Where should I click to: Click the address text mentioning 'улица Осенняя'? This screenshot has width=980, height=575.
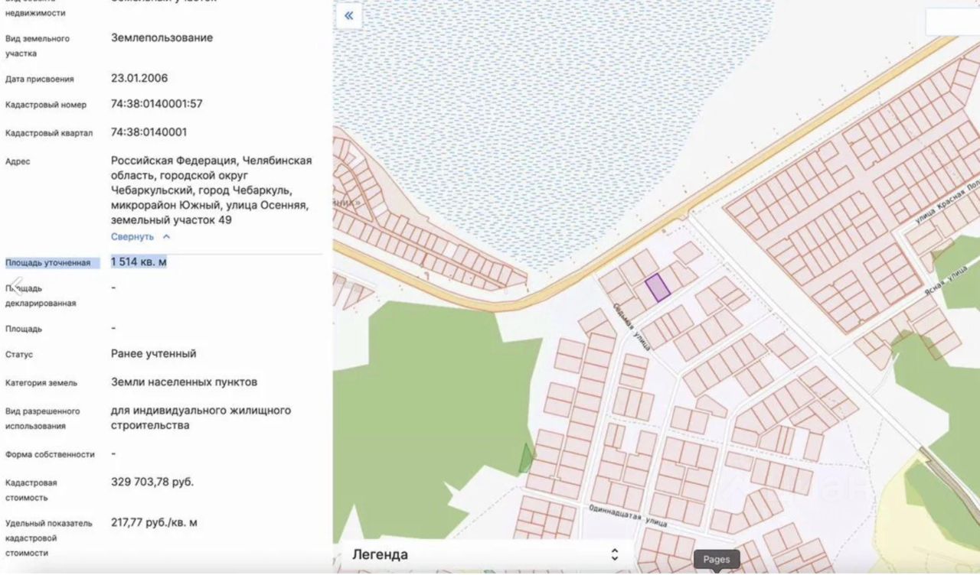click(x=211, y=190)
